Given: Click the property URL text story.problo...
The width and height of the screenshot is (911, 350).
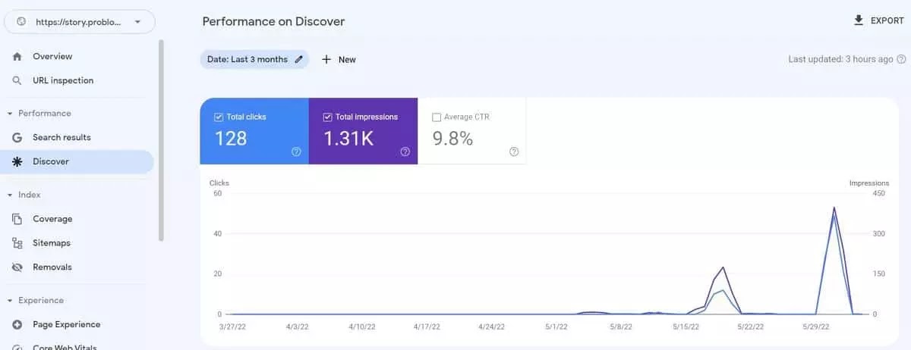Looking at the screenshot, I should tap(78, 22).
